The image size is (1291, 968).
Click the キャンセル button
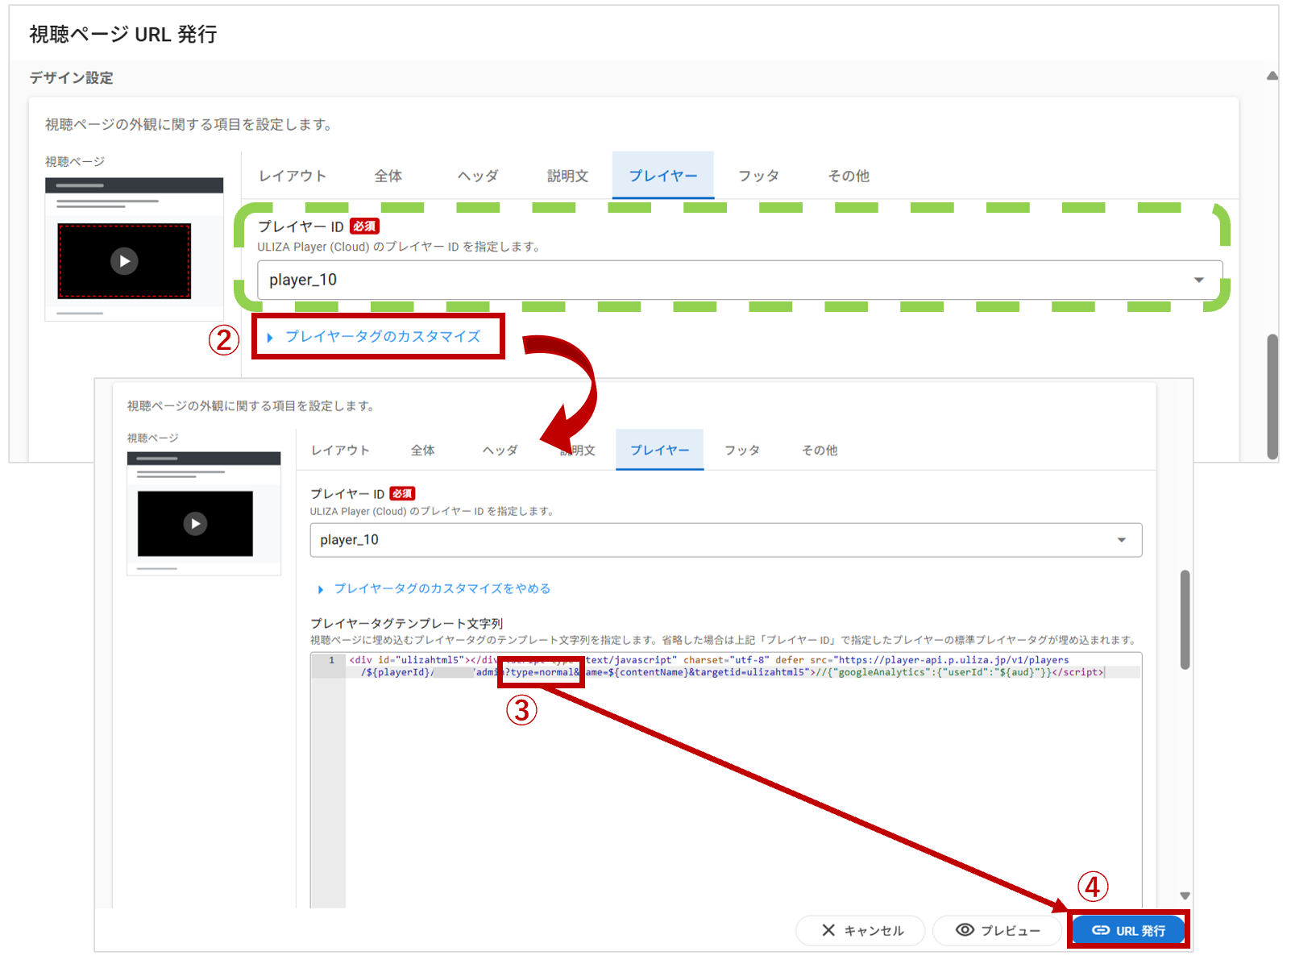point(861,931)
